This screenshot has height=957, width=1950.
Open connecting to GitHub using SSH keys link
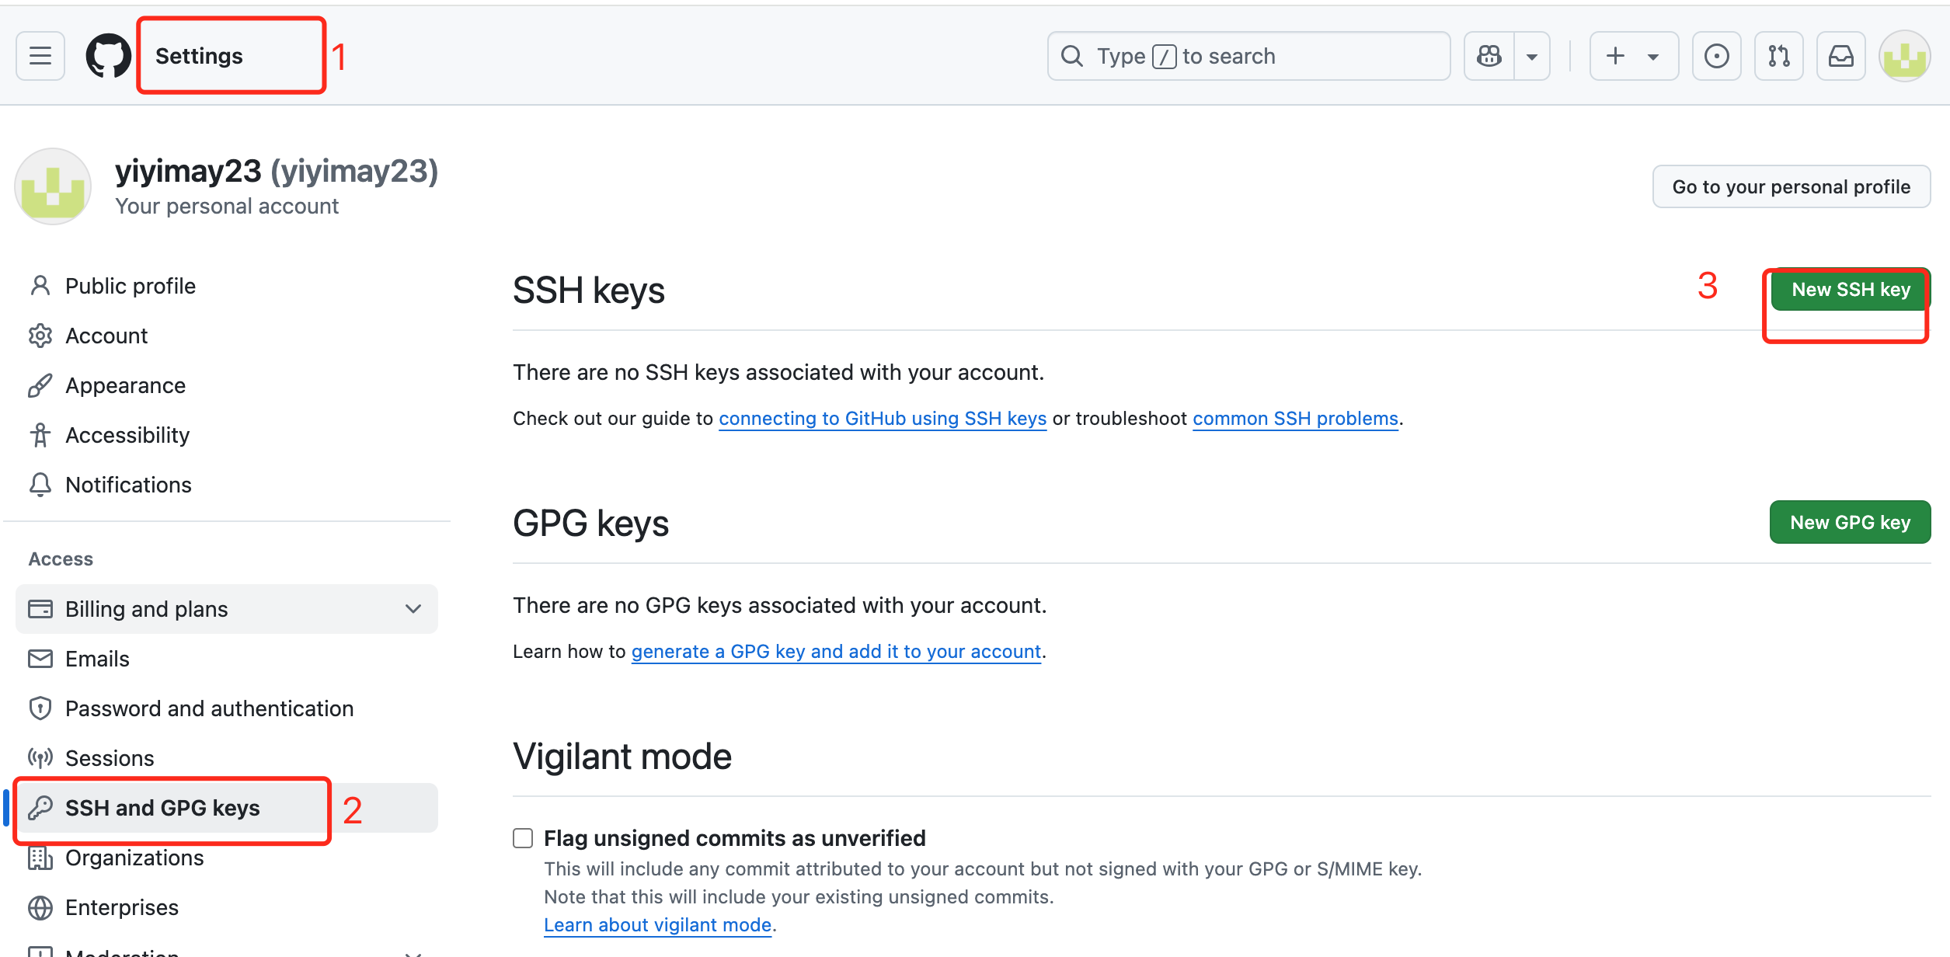(883, 419)
